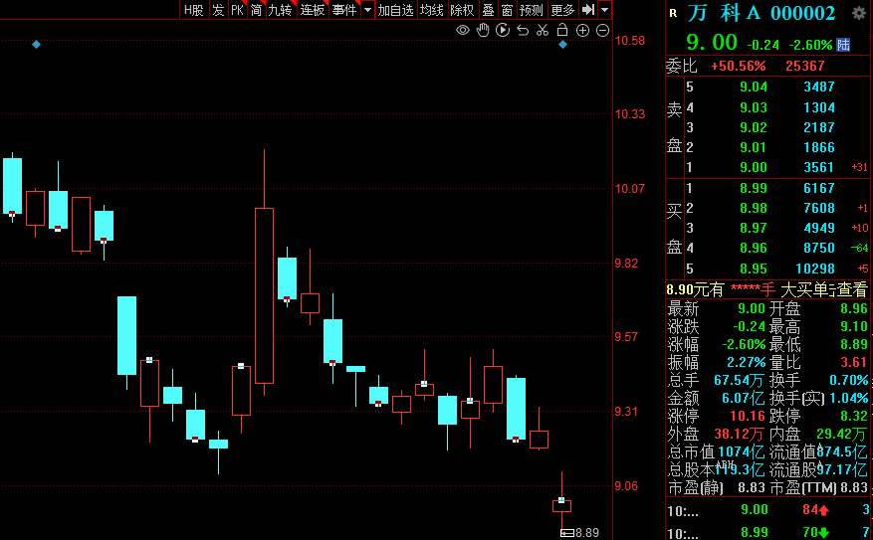Start the chart replay play icon
The image size is (873, 540).
(x=503, y=30)
